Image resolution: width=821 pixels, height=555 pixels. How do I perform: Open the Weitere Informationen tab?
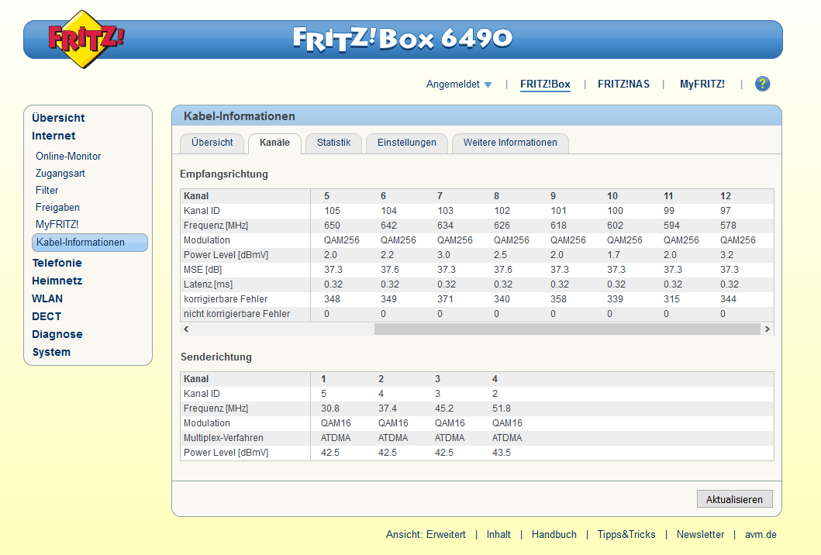(x=509, y=143)
